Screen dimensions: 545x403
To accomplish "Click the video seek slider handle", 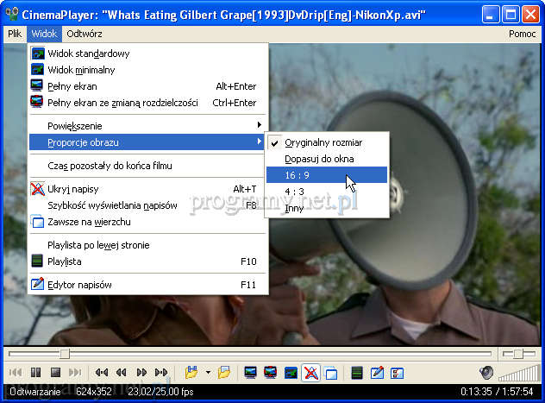I will [65, 353].
